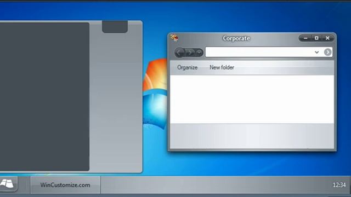Expand the address bar history dropdown
351x197 pixels.
(316, 53)
